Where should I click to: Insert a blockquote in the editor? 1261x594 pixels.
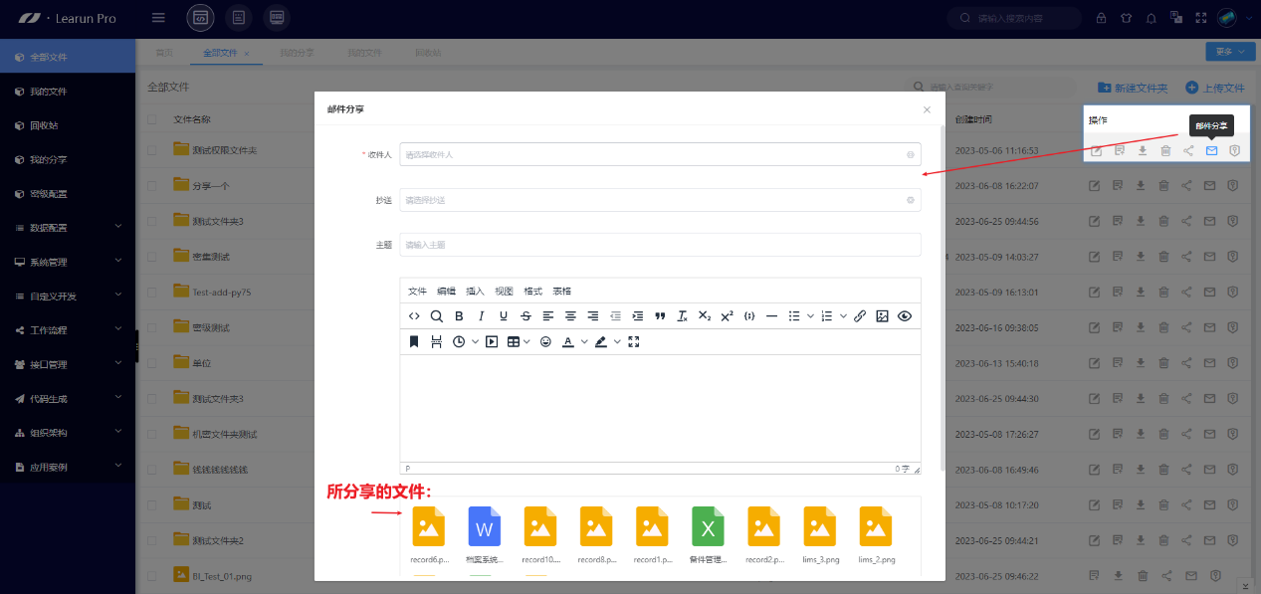point(660,316)
